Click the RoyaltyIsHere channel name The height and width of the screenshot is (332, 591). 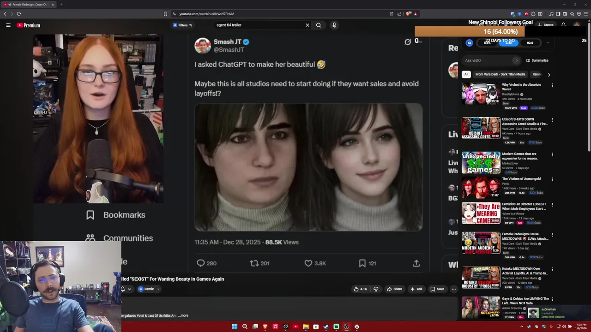click(512, 94)
